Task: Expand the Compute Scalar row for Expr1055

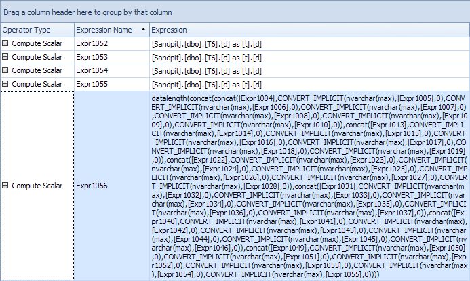Action: 5,84
